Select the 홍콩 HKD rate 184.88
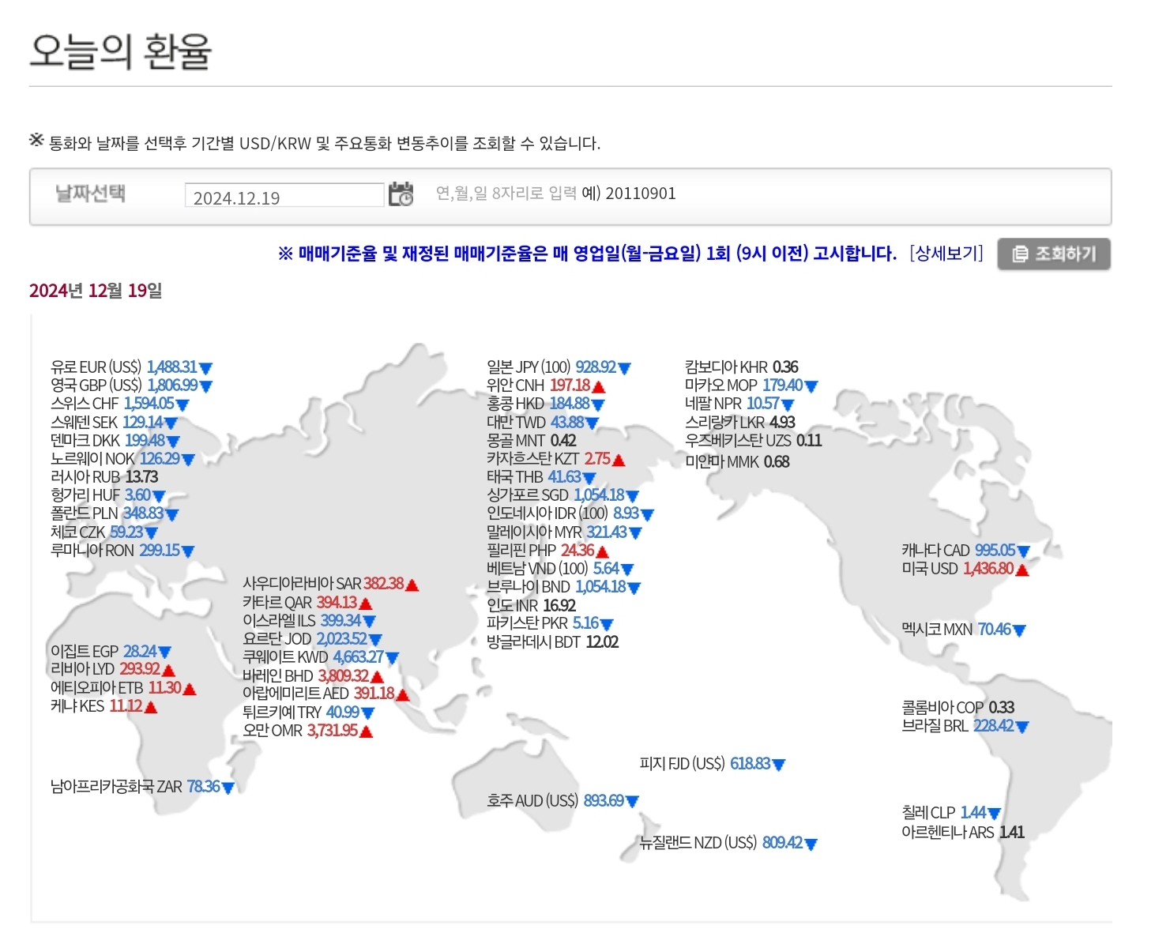The width and height of the screenshot is (1155, 944). tap(570, 404)
